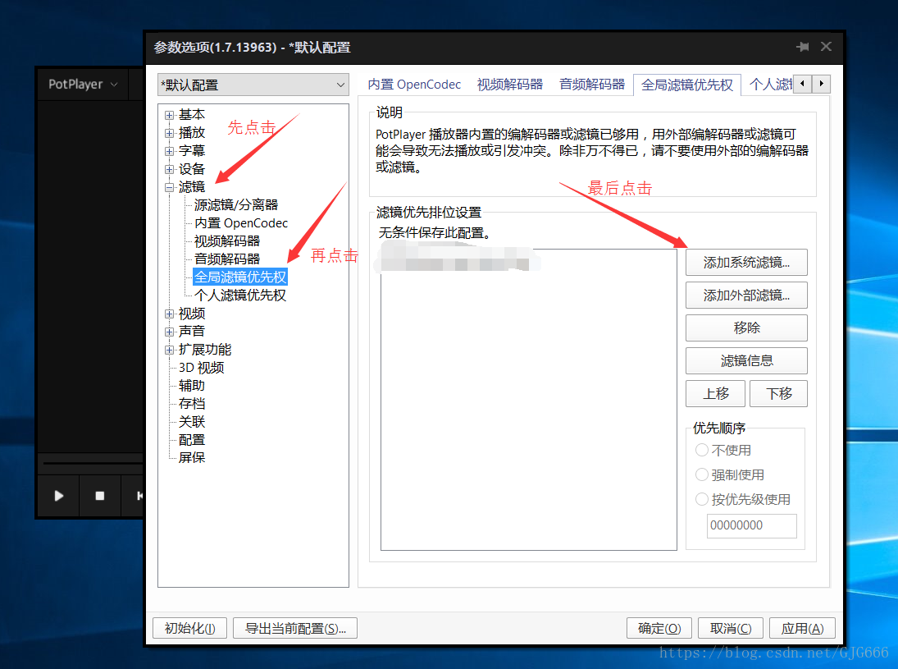
Task: Select 3D 视频 in the tree
Action: pyautogui.click(x=201, y=368)
